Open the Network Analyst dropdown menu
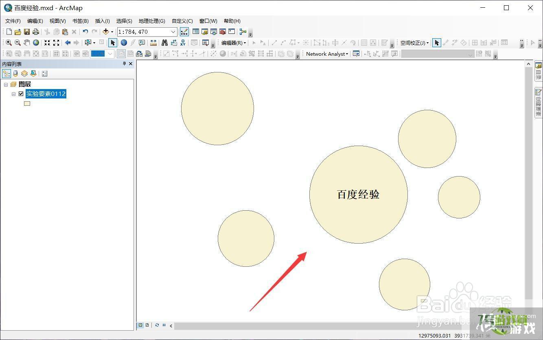This screenshot has width=543, height=340. click(327, 54)
